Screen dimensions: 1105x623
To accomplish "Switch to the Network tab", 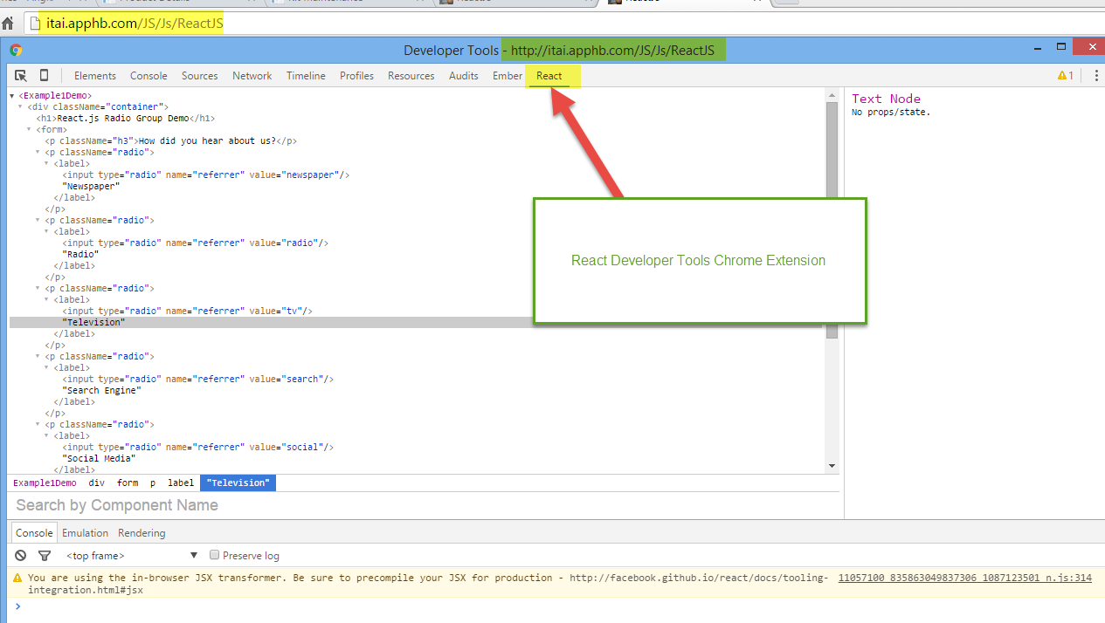I will (x=252, y=76).
